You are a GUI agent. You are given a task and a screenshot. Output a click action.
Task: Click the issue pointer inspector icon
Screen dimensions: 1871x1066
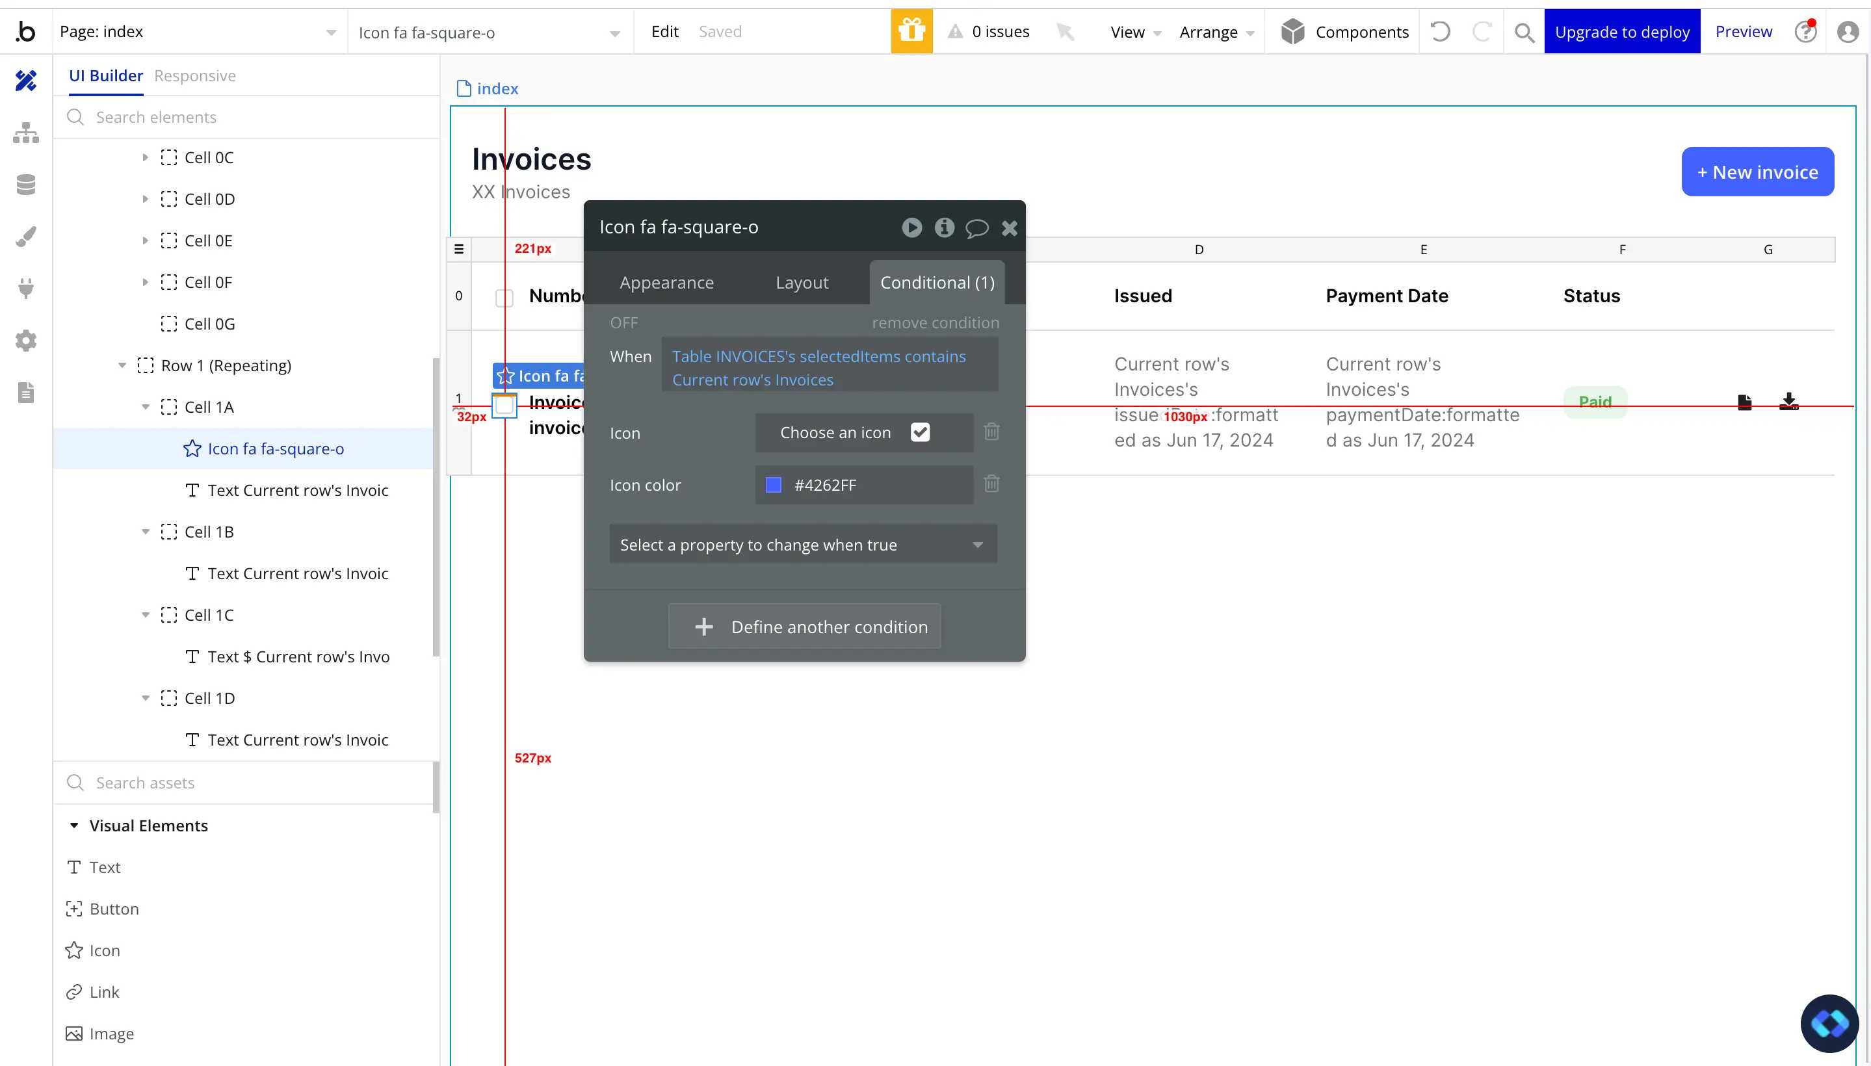(x=1066, y=31)
